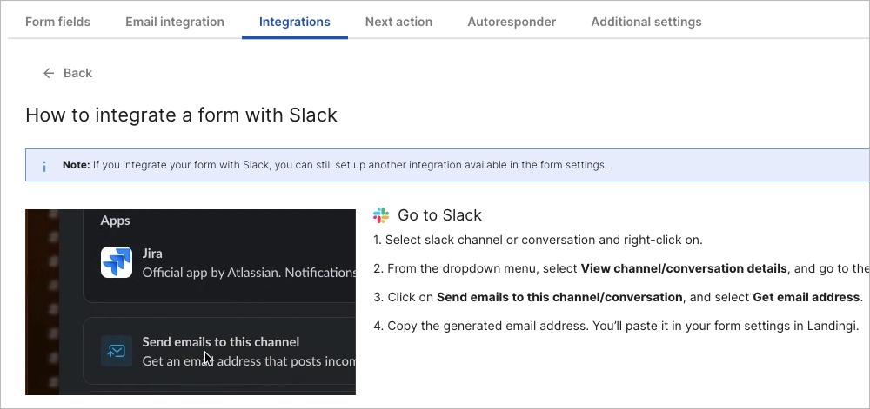The height and width of the screenshot is (409, 870).
Task: Click the send emails envelope icon
Action: click(117, 351)
